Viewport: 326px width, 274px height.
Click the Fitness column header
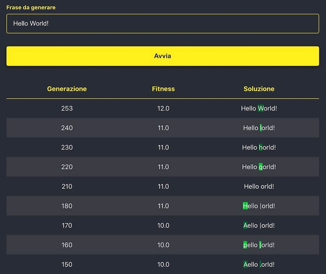[163, 89]
